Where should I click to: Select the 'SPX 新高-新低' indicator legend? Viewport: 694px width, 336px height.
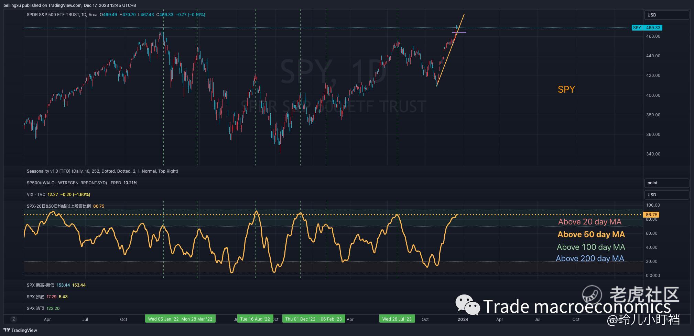pos(41,285)
